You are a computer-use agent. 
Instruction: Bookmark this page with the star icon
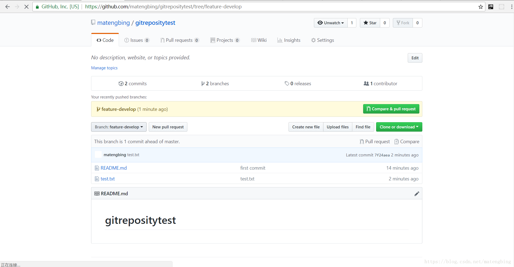coord(480,7)
